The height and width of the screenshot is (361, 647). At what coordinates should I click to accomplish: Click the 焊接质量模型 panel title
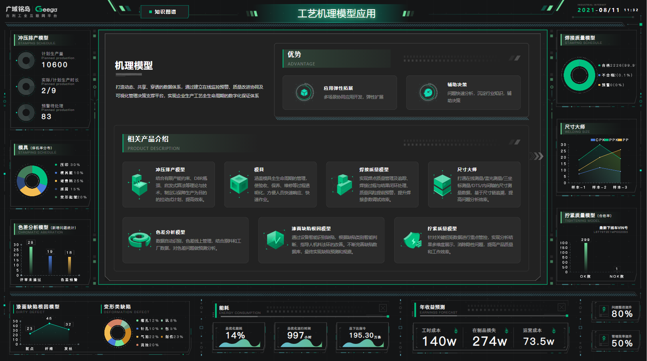pos(580,37)
